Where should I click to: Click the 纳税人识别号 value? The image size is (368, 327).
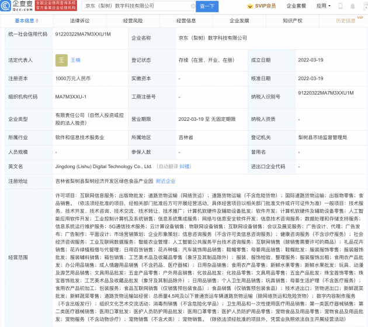point(326,93)
